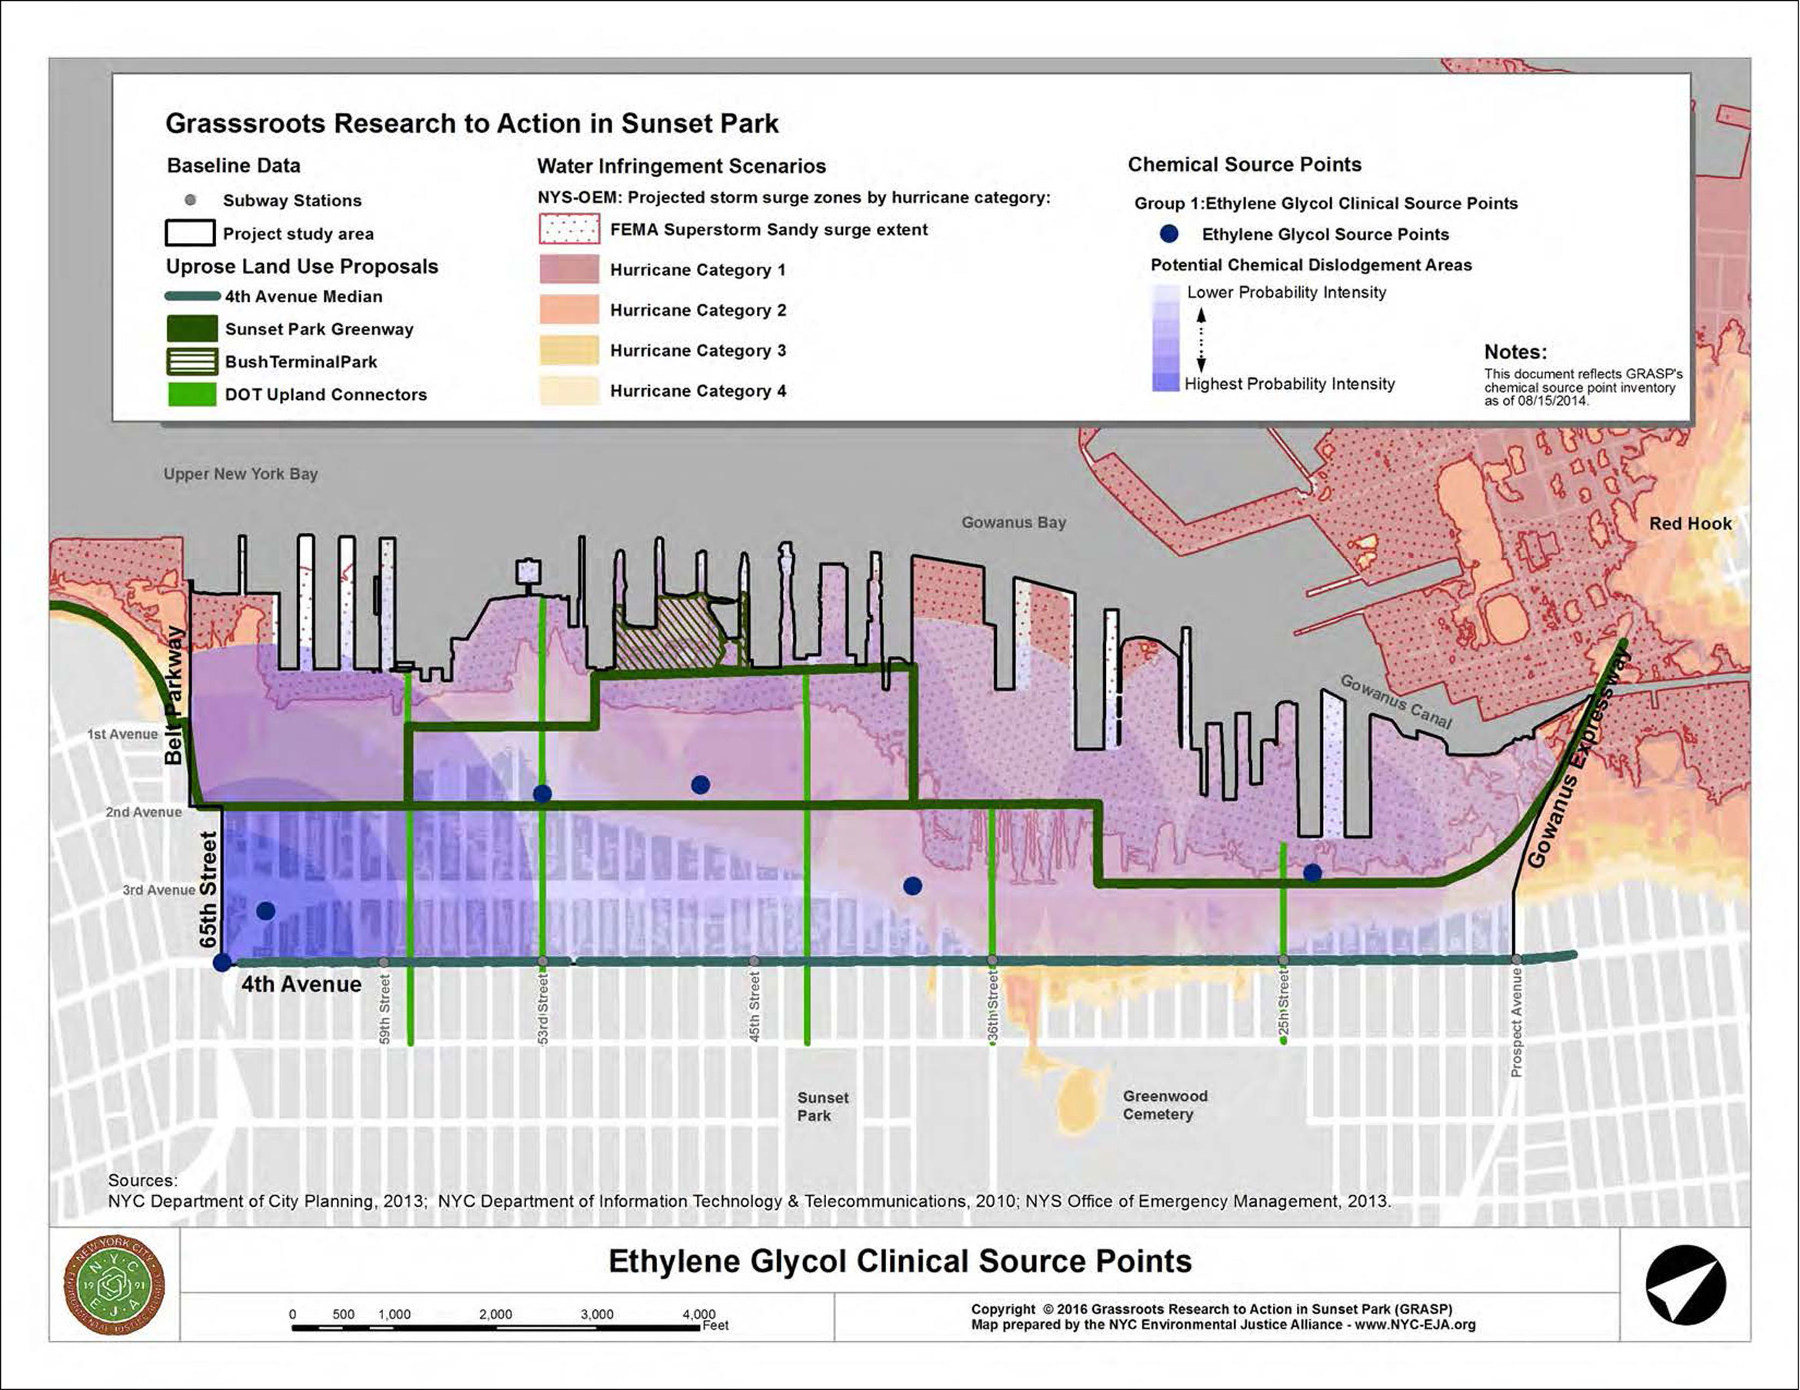Click the north arrow compass icon
The height and width of the screenshot is (1390, 1800).
pyautogui.click(x=1685, y=1285)
